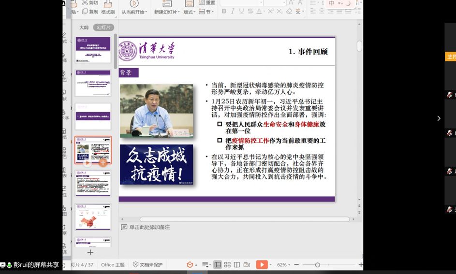Toggle italic text formatting

click(233, 11)
